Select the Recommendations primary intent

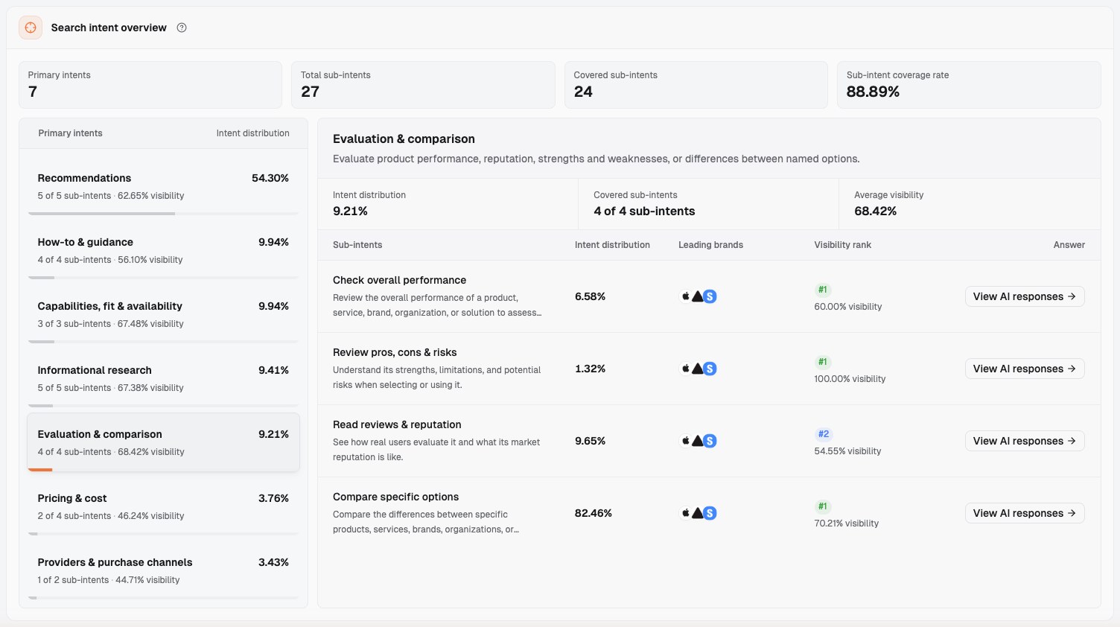163,186
